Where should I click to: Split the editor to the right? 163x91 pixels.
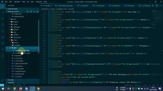(x=157, y=6)
